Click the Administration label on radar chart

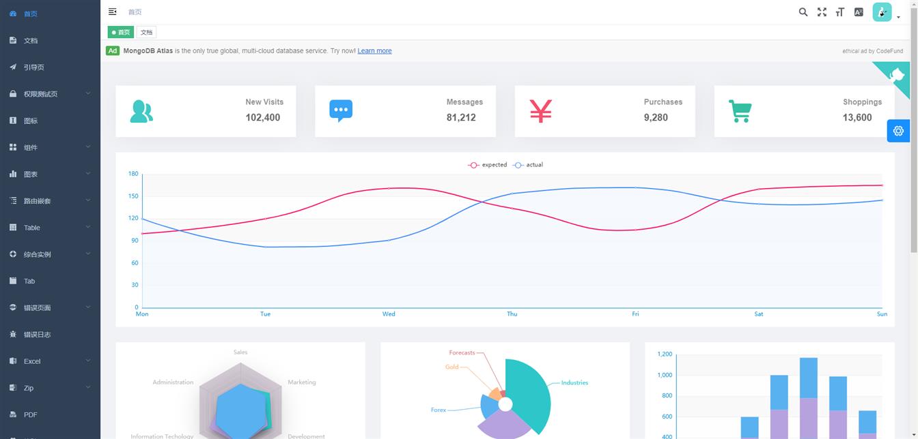(x=173, y=382)
